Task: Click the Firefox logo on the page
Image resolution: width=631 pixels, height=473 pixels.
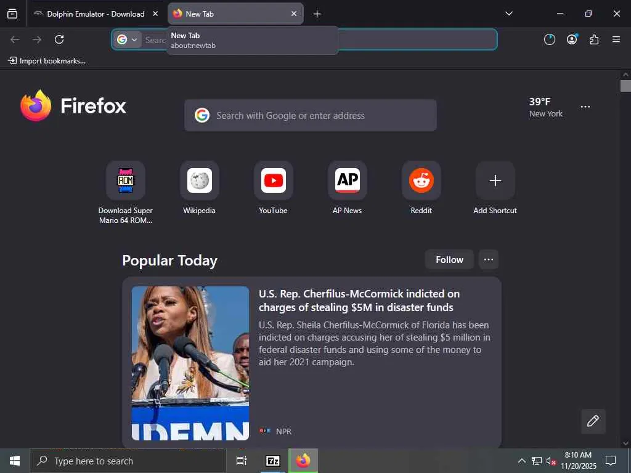Action: click(73, 105)
